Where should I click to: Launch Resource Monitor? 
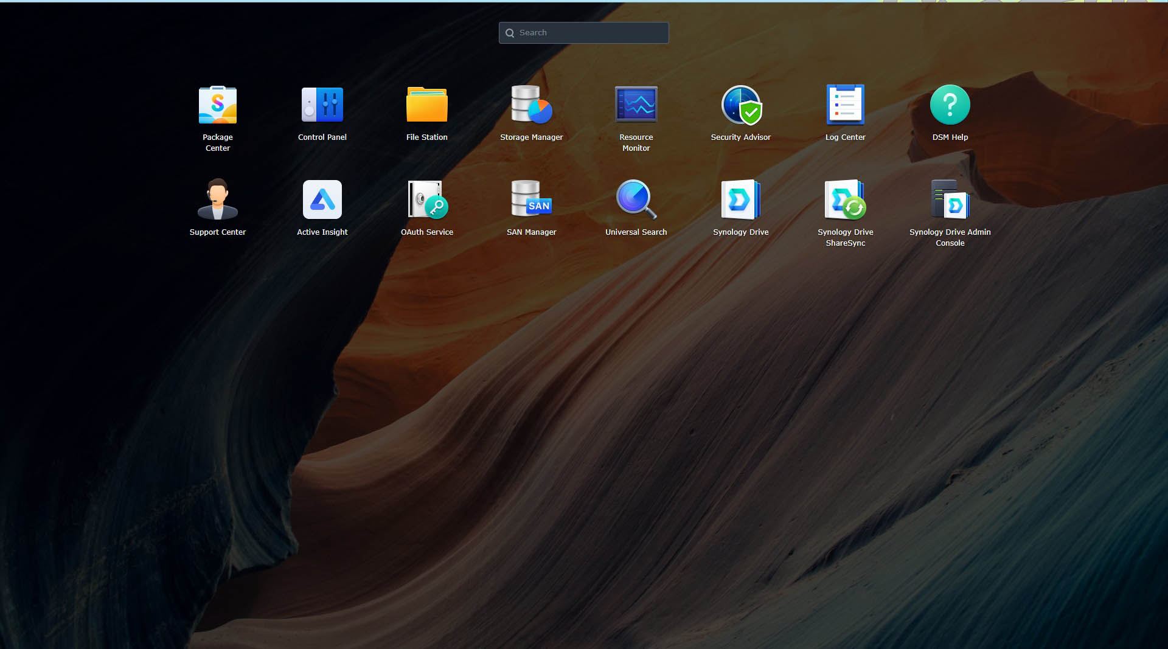[x=636, y=105]
